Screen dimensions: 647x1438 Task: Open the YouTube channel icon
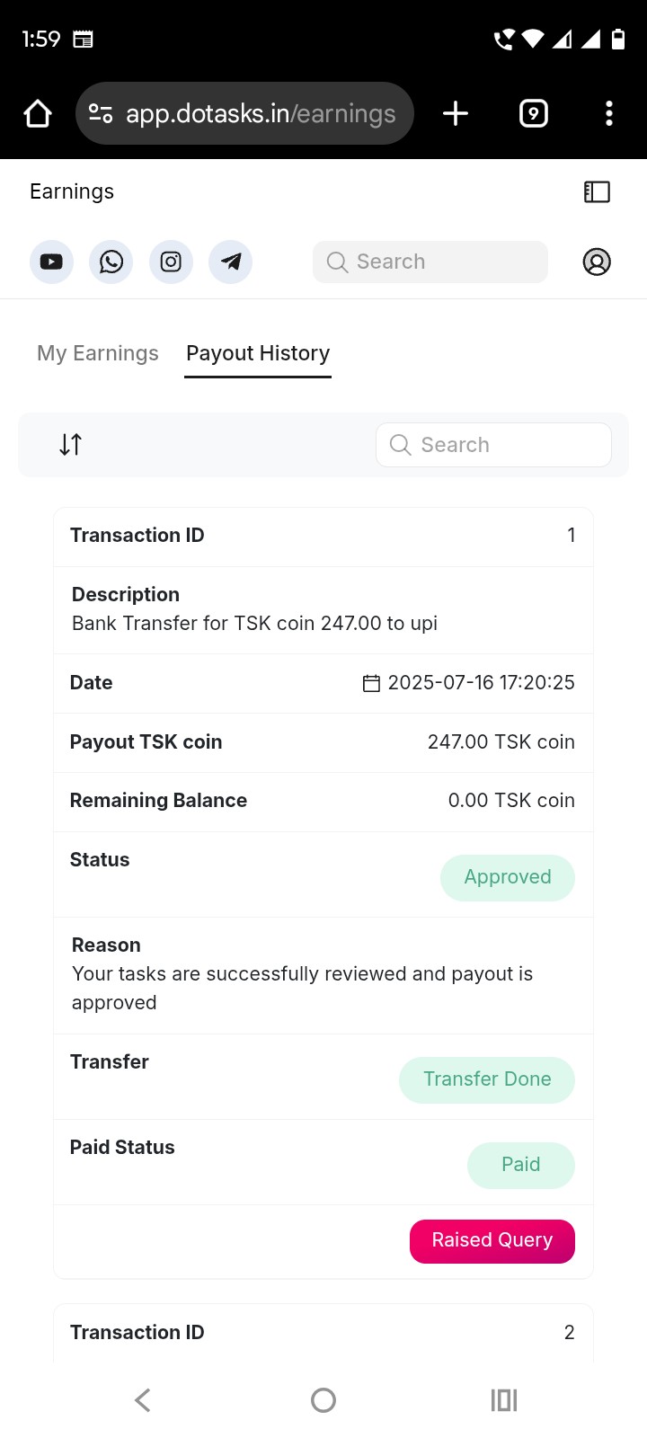point(51,262)
